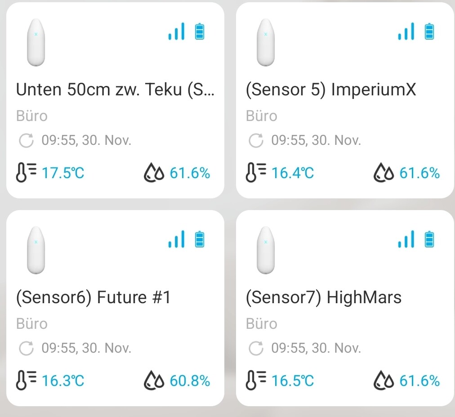
Task: Click the humidity droplet icon showing 60.8%
Action: click(155, 381)
